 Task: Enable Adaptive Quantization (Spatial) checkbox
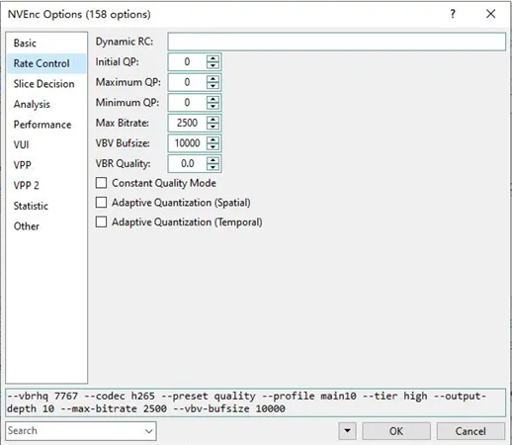[x=101, y=203]
